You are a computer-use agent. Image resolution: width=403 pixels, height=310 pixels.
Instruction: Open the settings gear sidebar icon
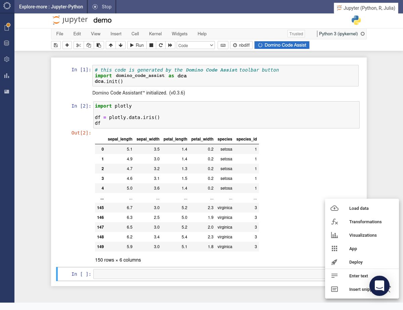(7, 59)
